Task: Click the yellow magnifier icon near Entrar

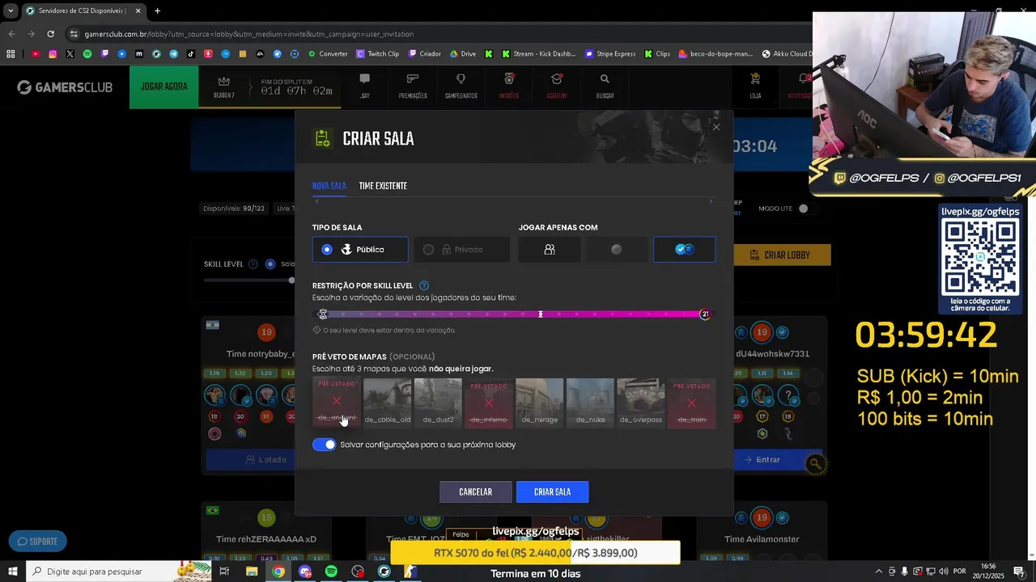Action: click(x=816, y=464)
